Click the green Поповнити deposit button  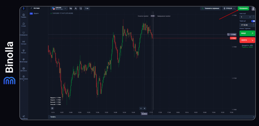(243, 8)
